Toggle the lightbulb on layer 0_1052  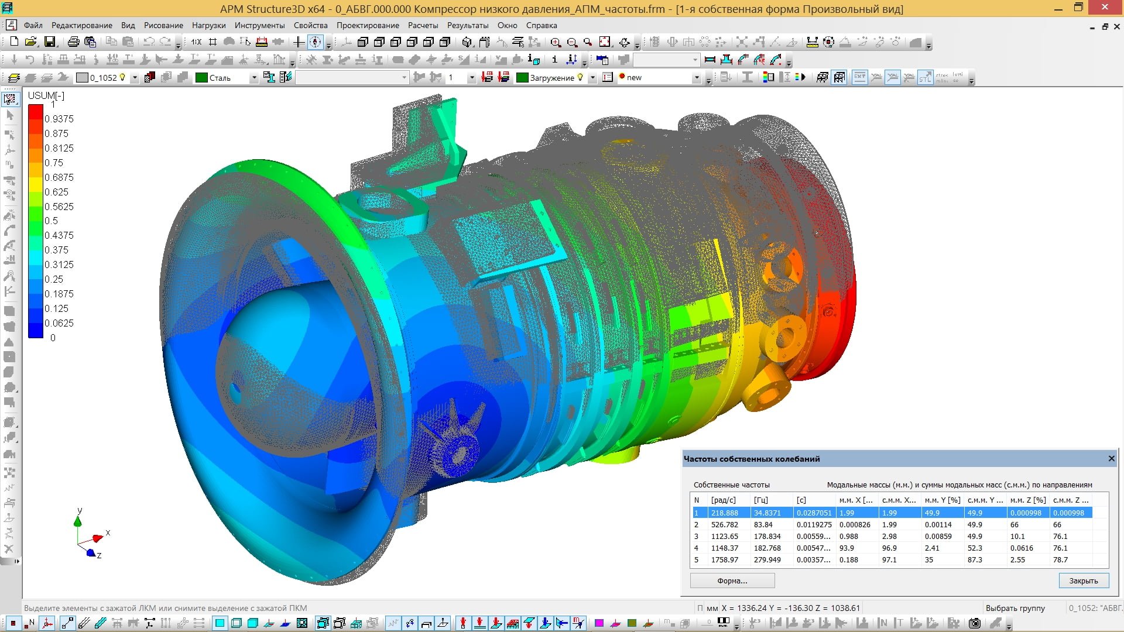122,77
